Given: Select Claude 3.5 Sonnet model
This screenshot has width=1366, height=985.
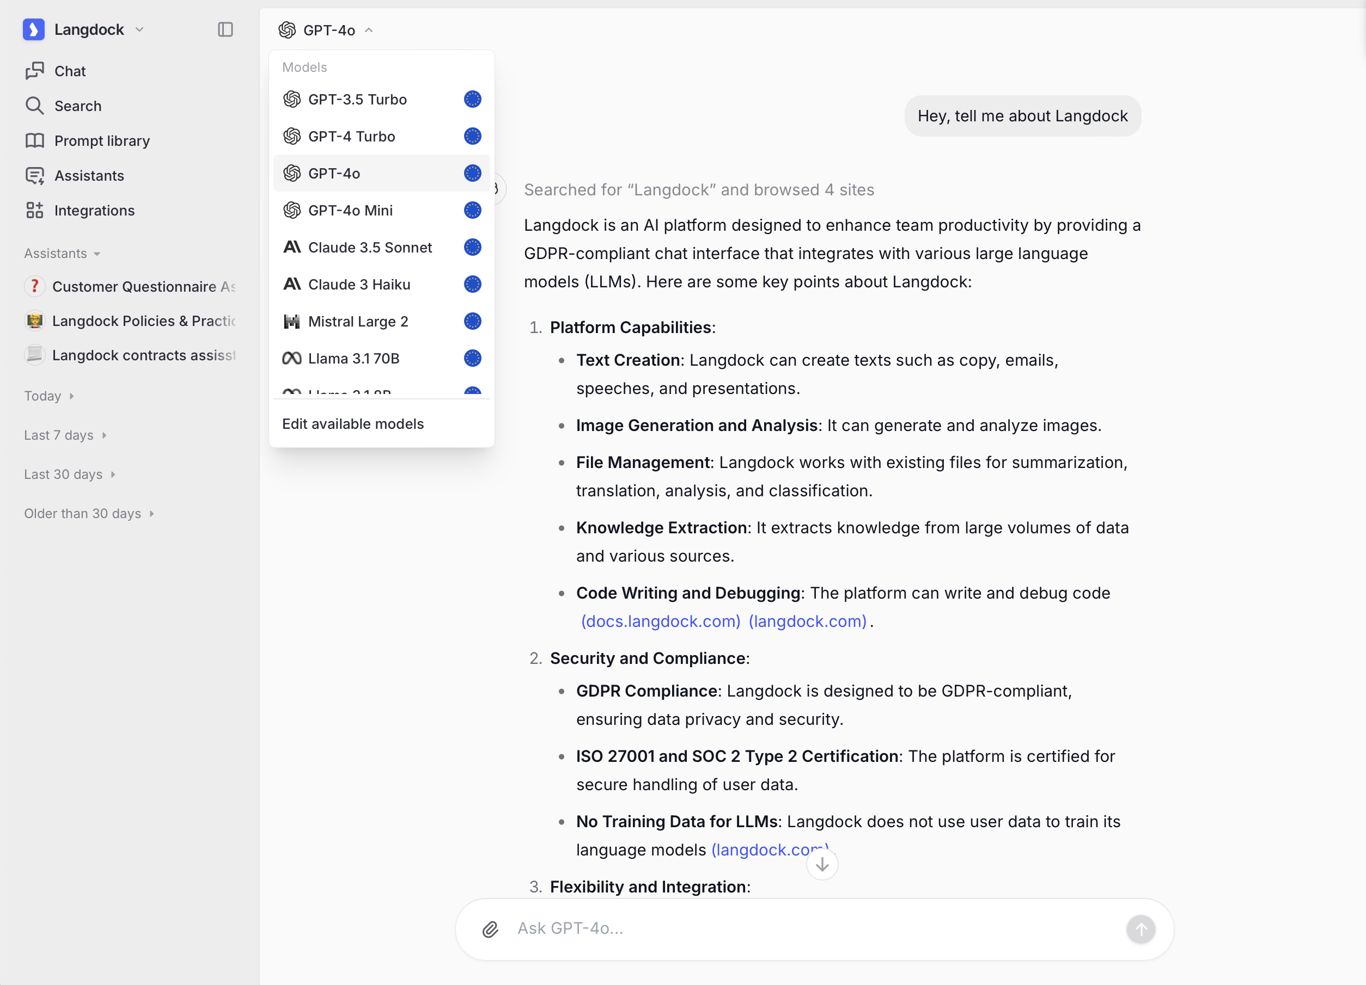Looking at the screenshot, I should (369, 247).
